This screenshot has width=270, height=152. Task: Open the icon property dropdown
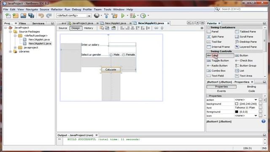[x=256, y=116]
